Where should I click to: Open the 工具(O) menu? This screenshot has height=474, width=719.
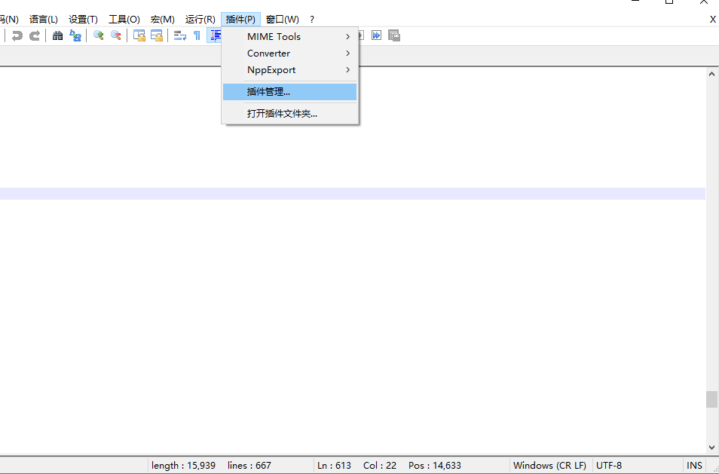[x=124, y=20]
